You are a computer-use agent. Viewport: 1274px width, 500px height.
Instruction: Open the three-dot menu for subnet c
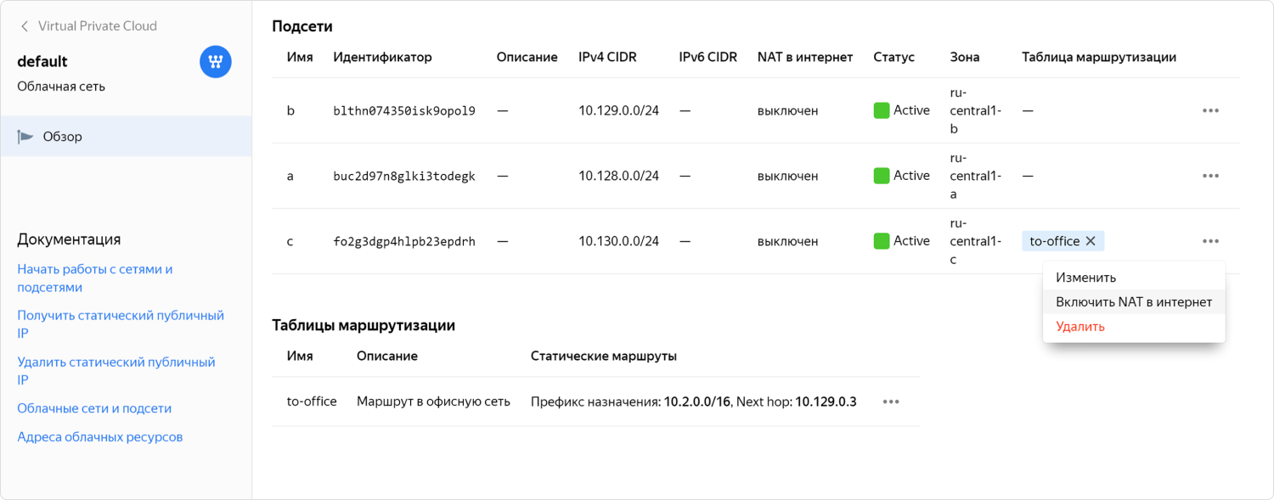(1210, 241)
